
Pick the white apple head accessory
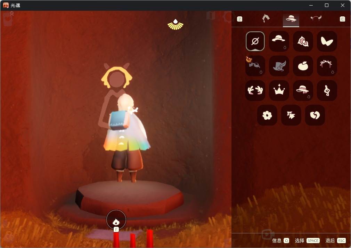pos(303,66)
